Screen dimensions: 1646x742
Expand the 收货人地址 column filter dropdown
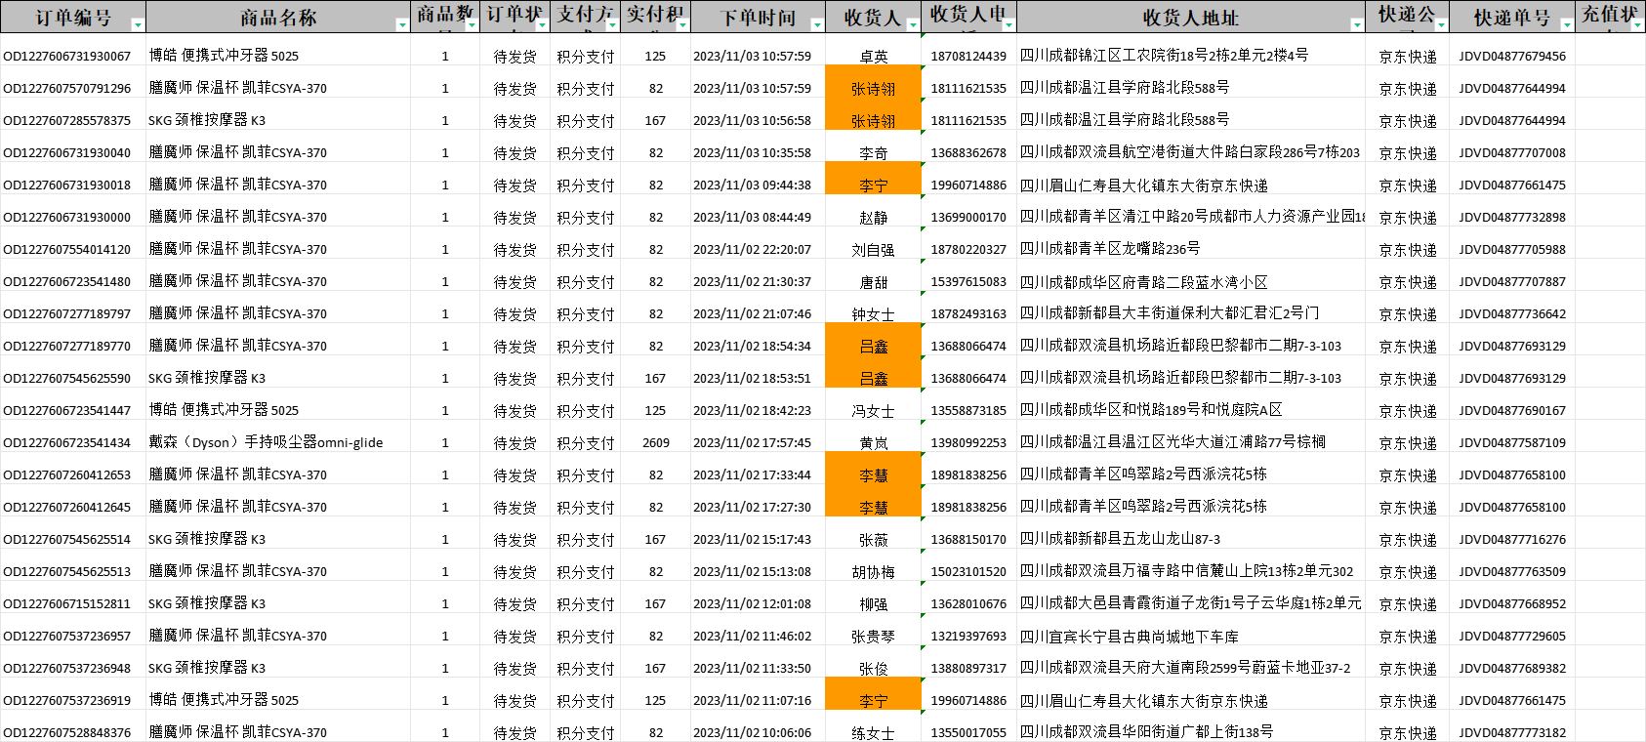click(1357, 25)
